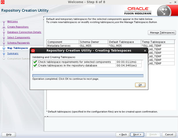Click OK in the Creating Tablespaces dialog
This screenshot has width=178, height=138.
pyautogui.click(x=140, y=85)
